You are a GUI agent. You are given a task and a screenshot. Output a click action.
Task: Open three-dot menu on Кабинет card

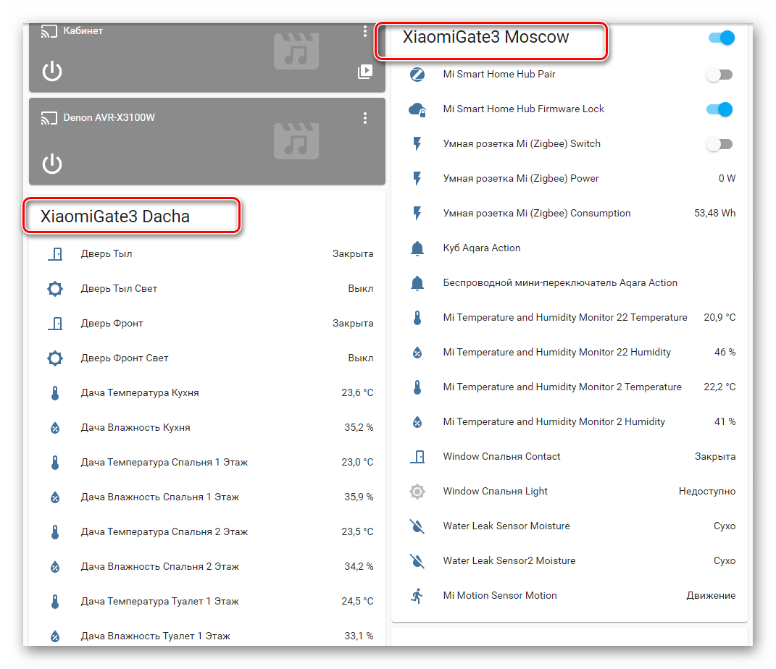[365, 31]
